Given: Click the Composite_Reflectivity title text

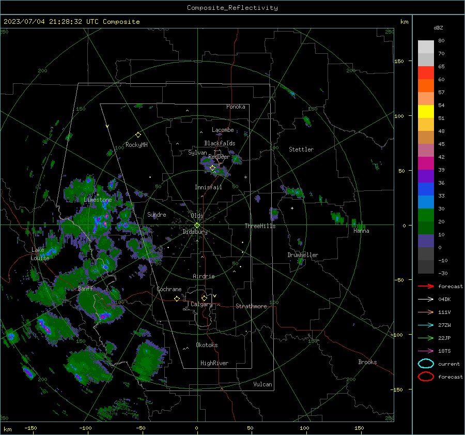Looking at the screenshot, I should tap(233, 8).
